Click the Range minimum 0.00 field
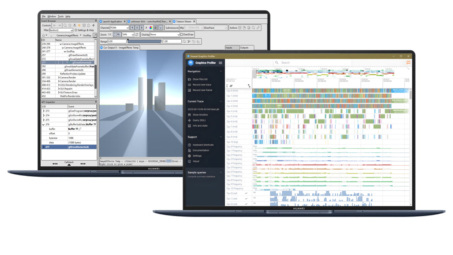The width and height of the screenshot is (453, 255). point(117,42)
